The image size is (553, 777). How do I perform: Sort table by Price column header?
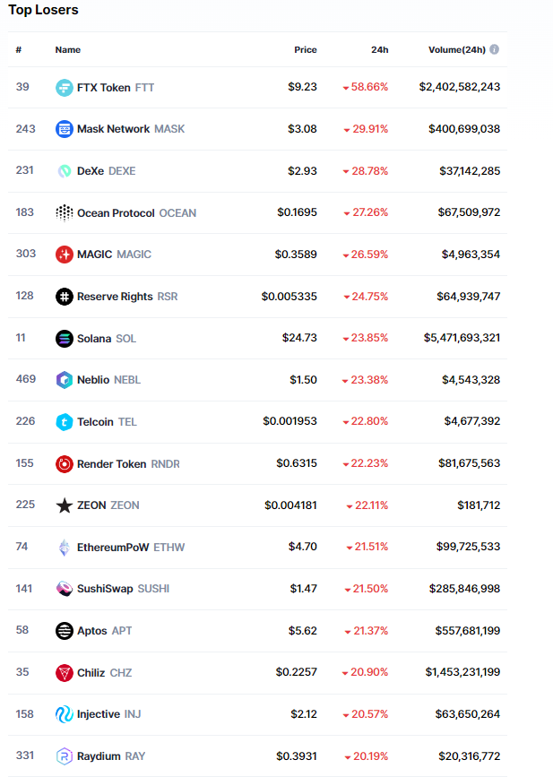tap(306, 50)
